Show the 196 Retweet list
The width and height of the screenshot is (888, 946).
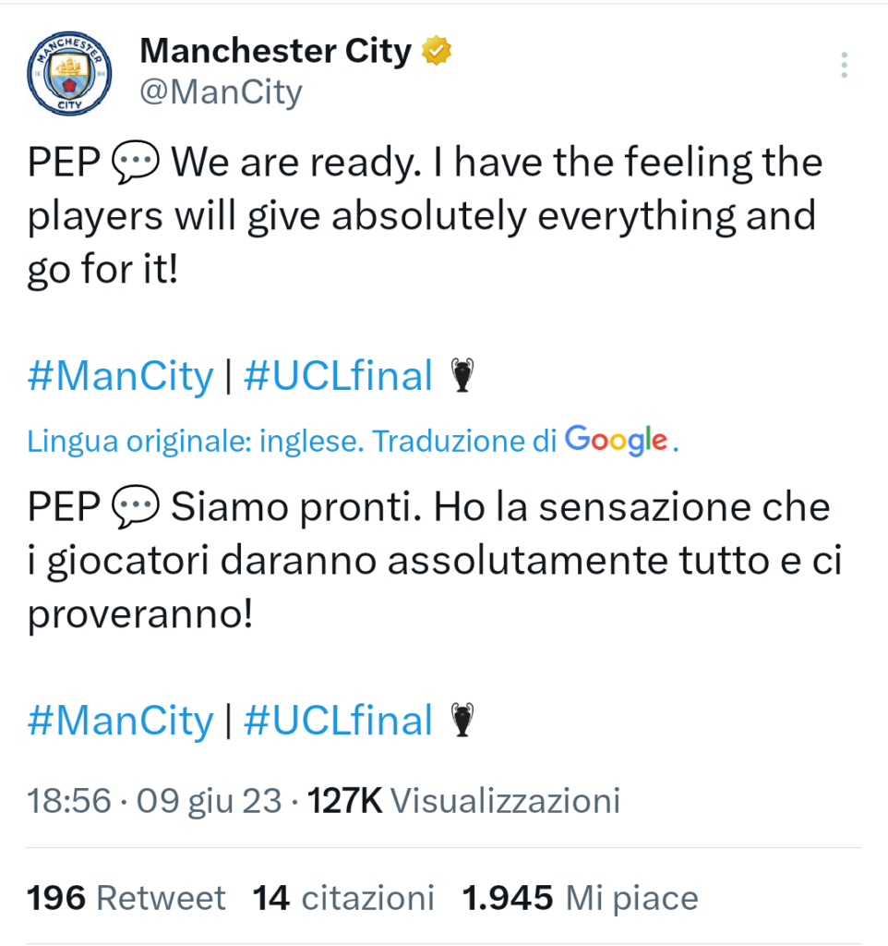click(x=126, y=897)
